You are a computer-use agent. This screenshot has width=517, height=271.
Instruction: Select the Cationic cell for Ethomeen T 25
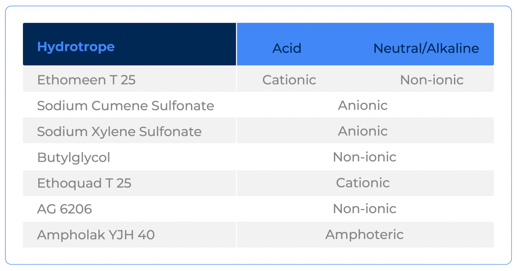[289, 80]
